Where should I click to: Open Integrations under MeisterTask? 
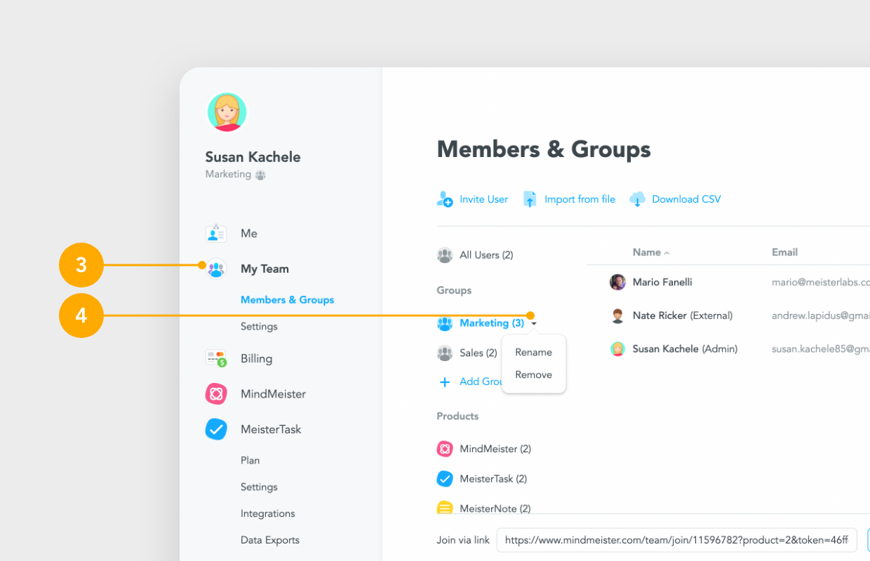(x=267, y=513)
